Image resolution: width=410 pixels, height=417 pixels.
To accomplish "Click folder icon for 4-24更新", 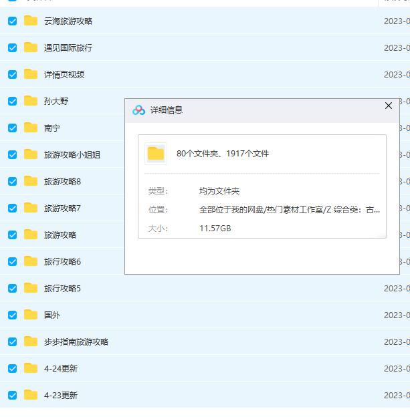I will point(31,368).
